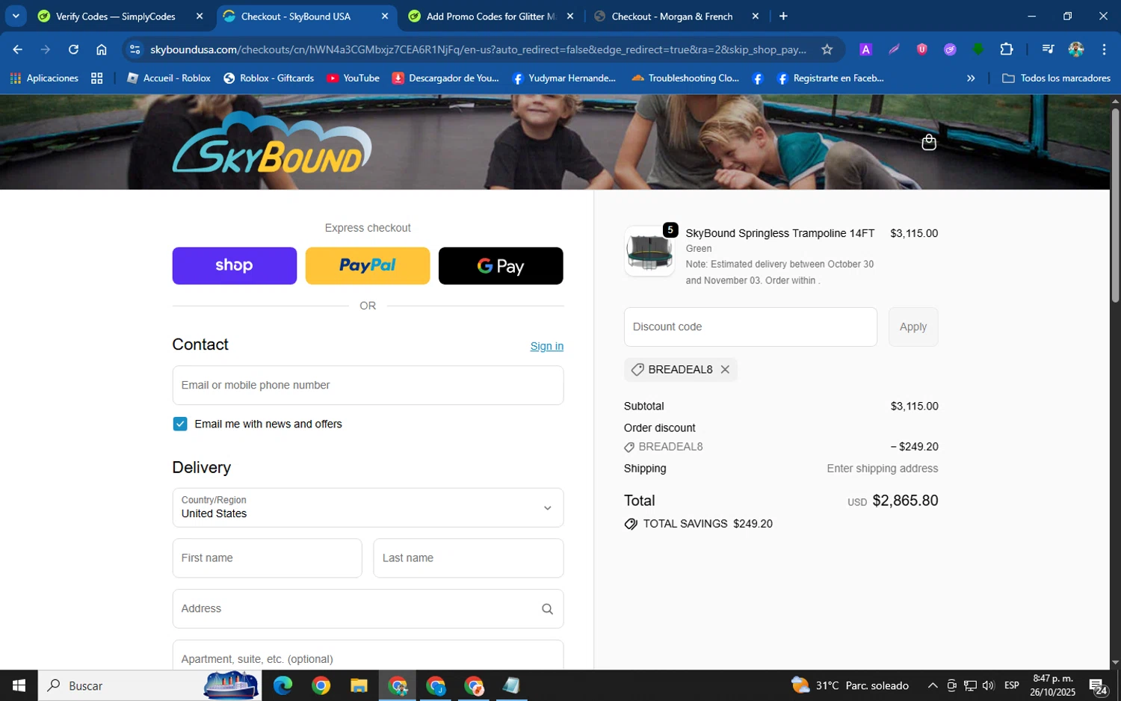1121x701 pixels.
Task: Open the YouTube bookmark
Action: click(x=353, y=78)
